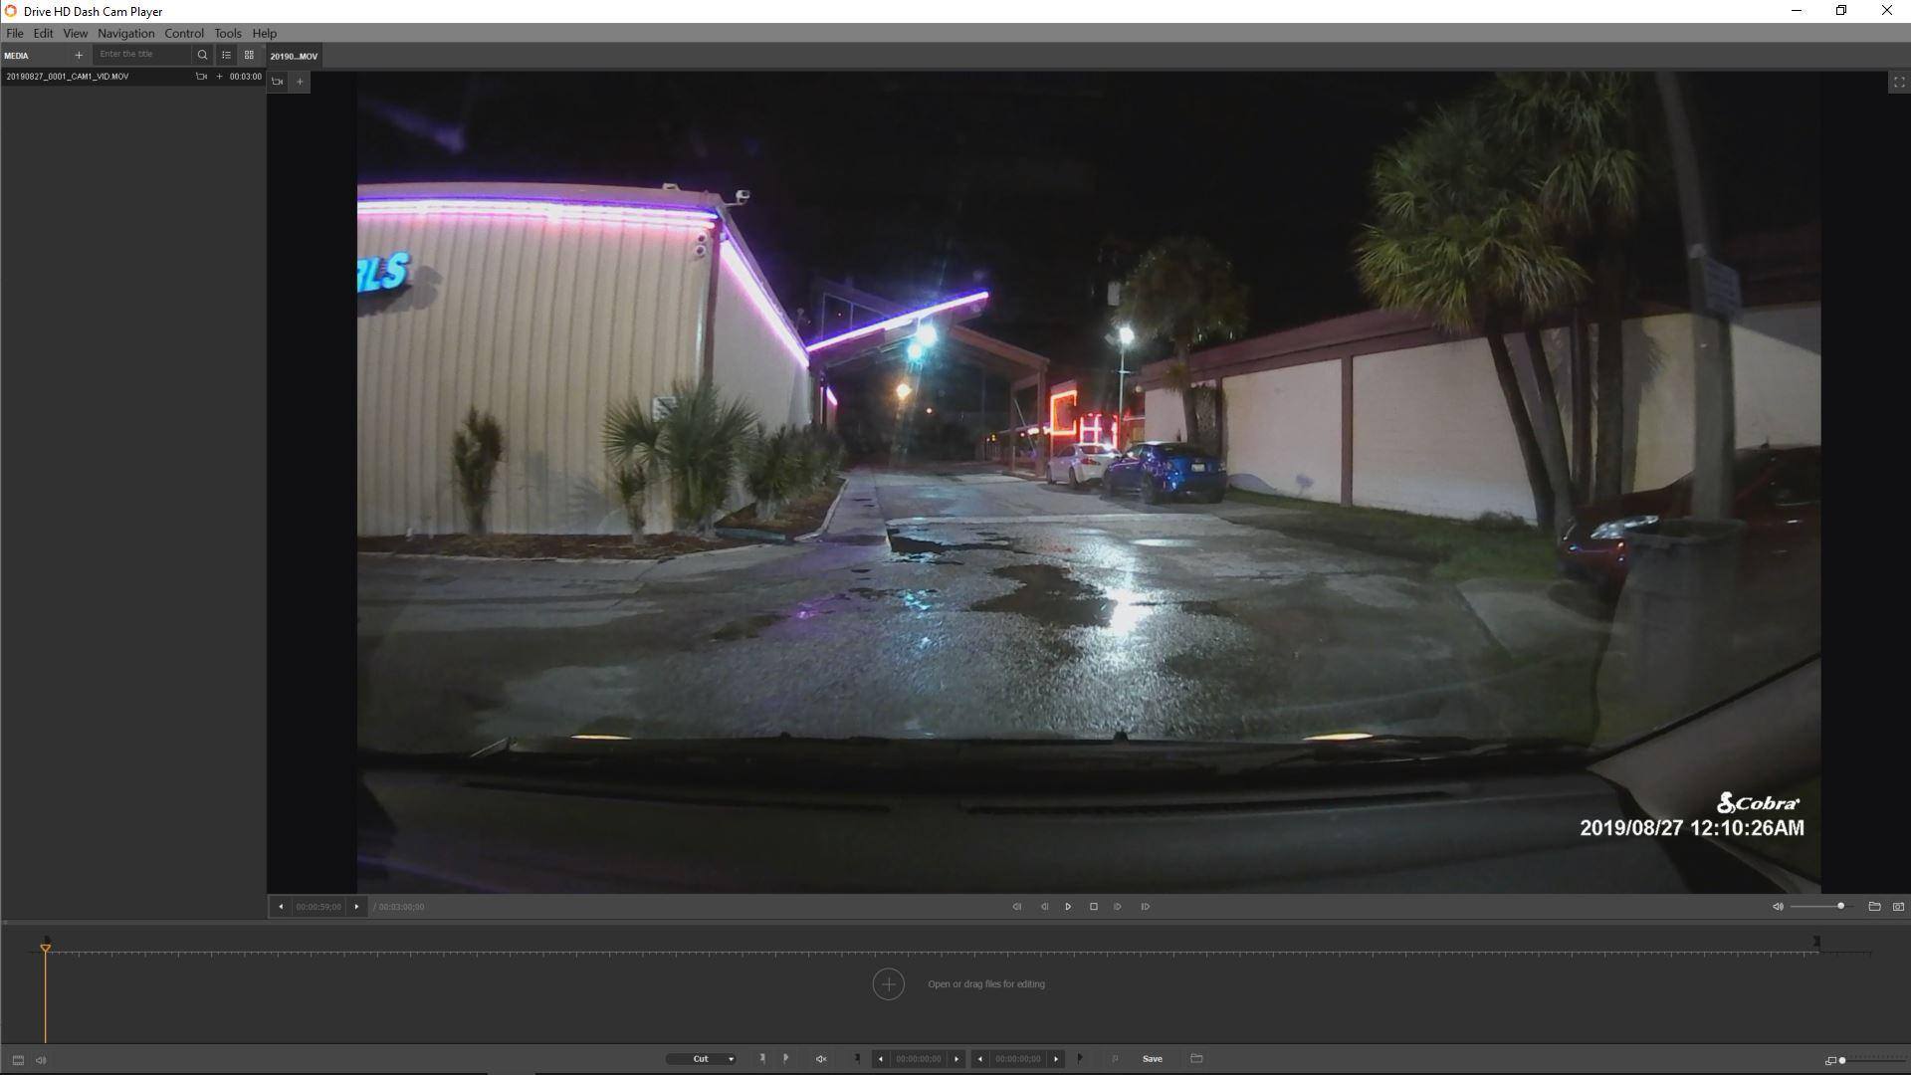
Task: Click the stop playback square button
Action: [x=1093, y=907]
